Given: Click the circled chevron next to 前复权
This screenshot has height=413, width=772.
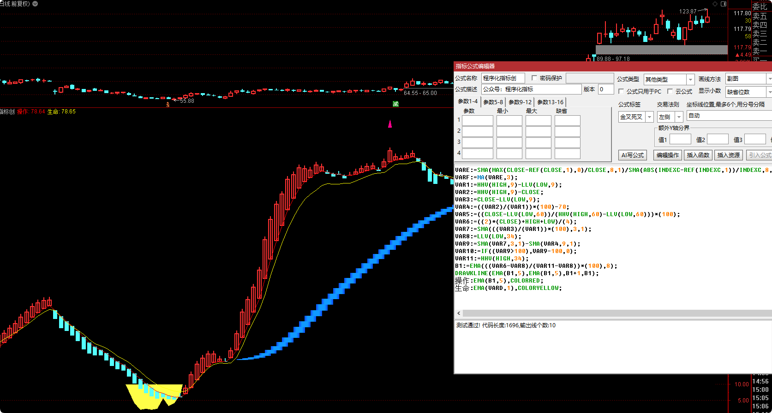Looking at the screenshot, I should [x=35, y=4].
